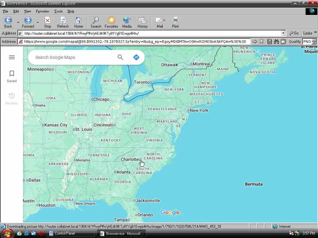Click the Google logo on the map
Image resolution: width=318 pixels, height=238 pixels.
[x=170, y=212]
